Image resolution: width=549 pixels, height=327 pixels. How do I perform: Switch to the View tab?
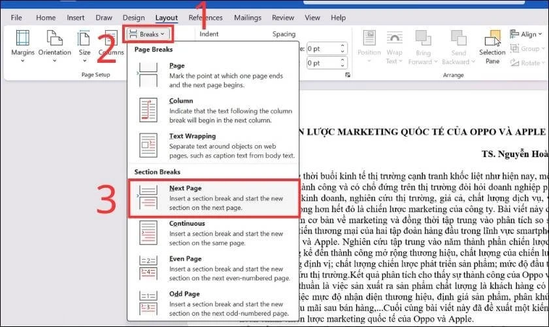[312, 18]
